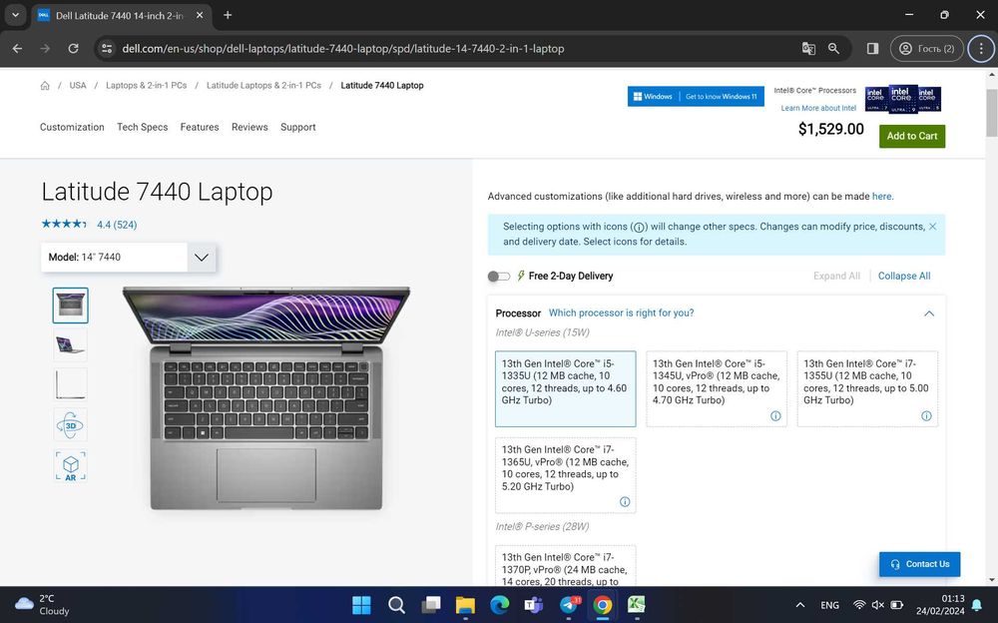998x623 pixels.
Task: Select the Core i5-1345U vPro processor option
Action: pos(716,388)
